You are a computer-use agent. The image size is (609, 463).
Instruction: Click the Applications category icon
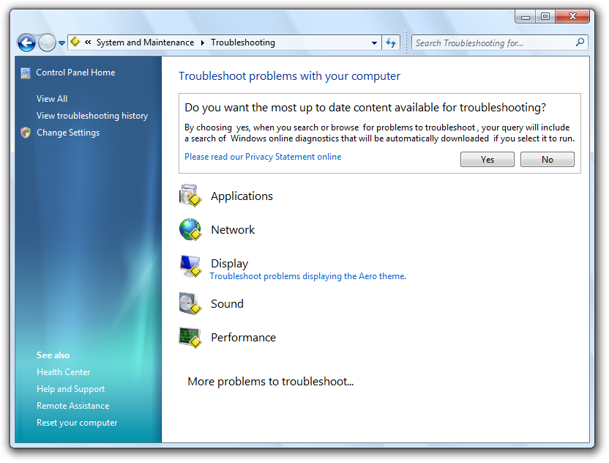click(190, 196)
